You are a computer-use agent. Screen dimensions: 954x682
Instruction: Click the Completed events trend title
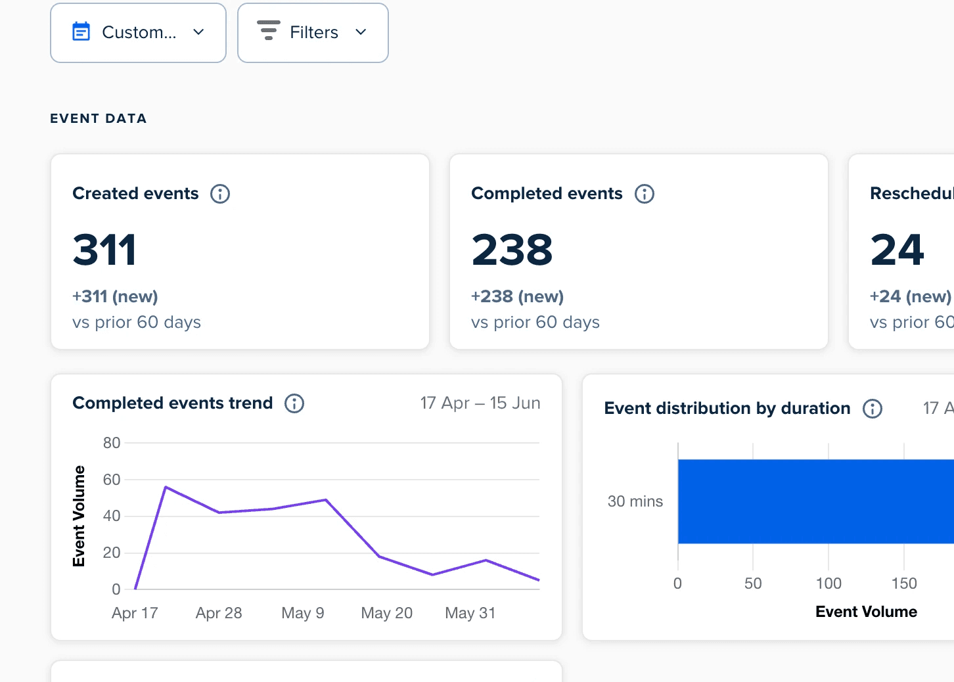coord(173,403)
